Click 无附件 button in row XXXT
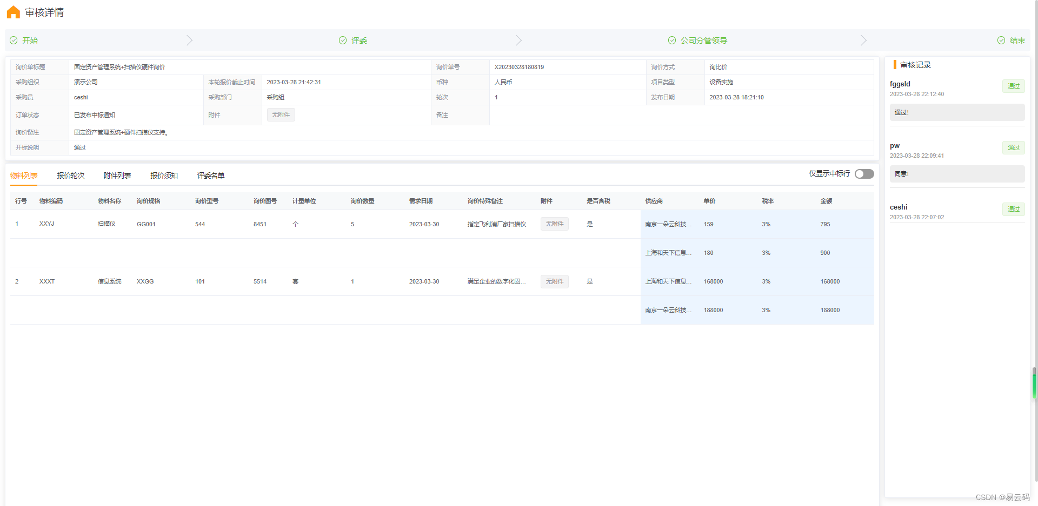Image resolution: width=1038 pixels, height=506 pixels. coord(554,281)
